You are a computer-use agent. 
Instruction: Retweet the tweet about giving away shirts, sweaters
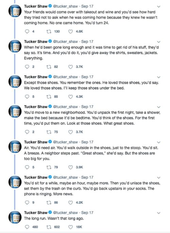pyautogui.click(x=49, y=67)
